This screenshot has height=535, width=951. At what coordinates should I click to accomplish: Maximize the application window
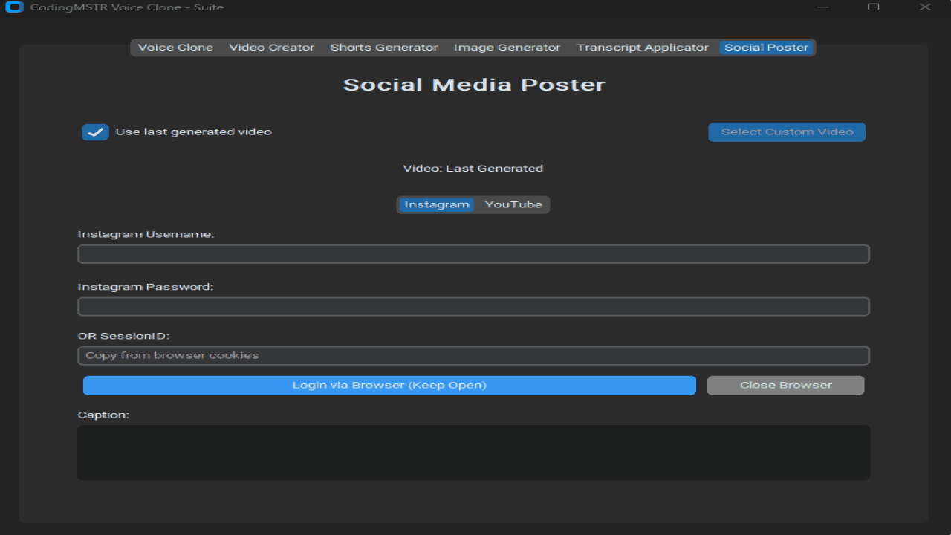click(874, 7)
